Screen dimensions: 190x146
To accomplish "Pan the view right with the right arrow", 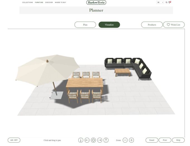I will pyautogui.click(x=100, y=140).
